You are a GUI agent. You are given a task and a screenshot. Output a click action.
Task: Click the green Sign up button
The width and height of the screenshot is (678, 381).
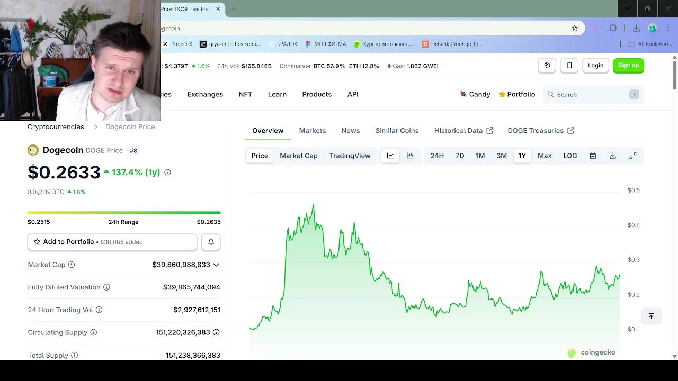(x=628, y=65)
